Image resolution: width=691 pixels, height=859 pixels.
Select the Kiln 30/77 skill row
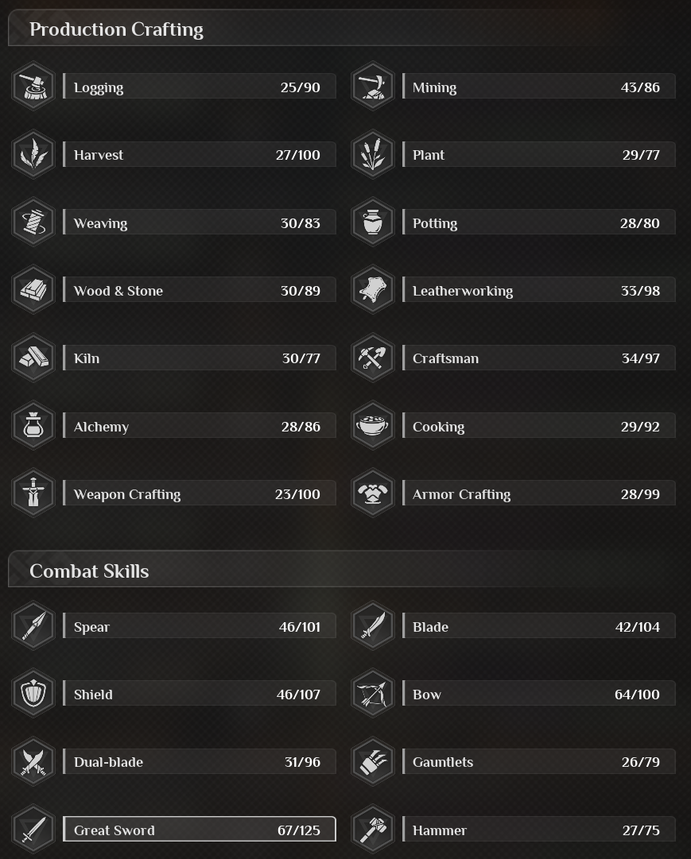tap(199, 358)
